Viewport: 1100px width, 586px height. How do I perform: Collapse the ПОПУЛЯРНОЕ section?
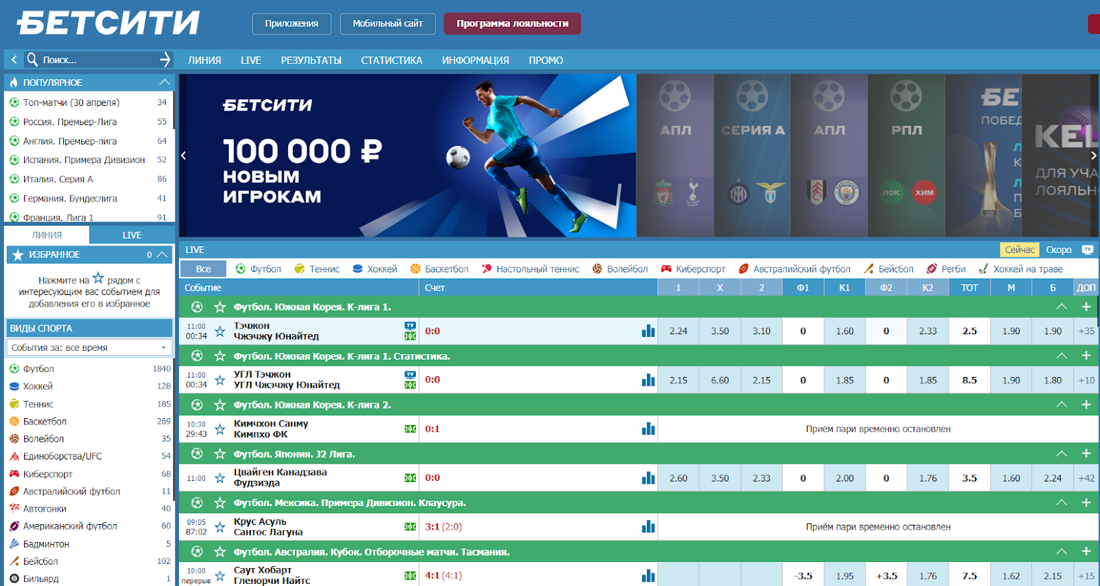[164, 82]
